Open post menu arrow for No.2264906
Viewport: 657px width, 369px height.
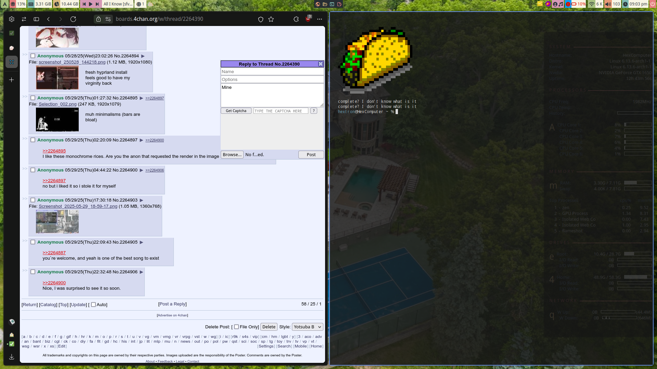pyautogui.click(x=141, y=272)
